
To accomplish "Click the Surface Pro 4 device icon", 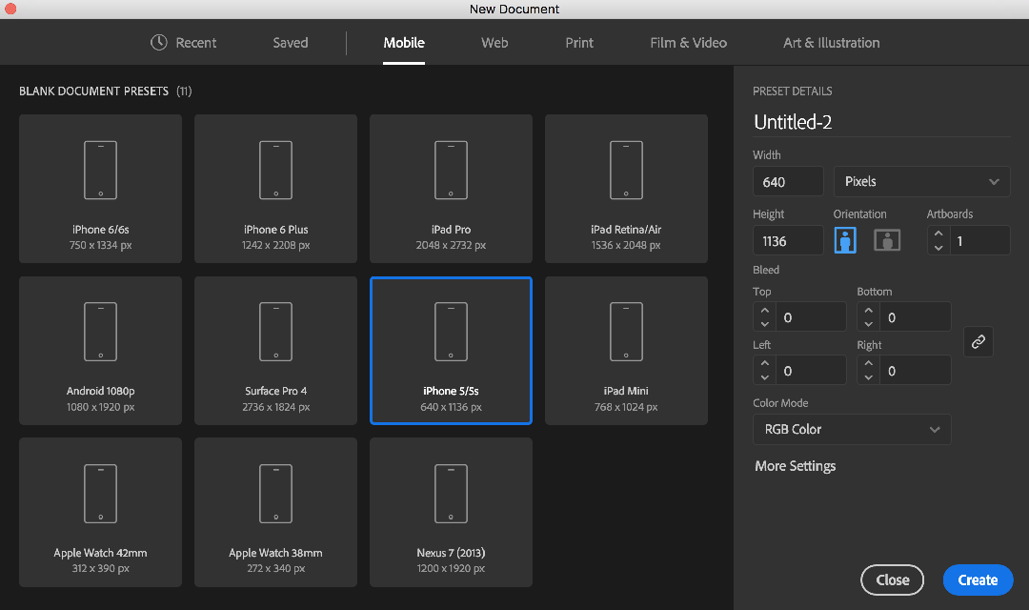I will [275, 332].
